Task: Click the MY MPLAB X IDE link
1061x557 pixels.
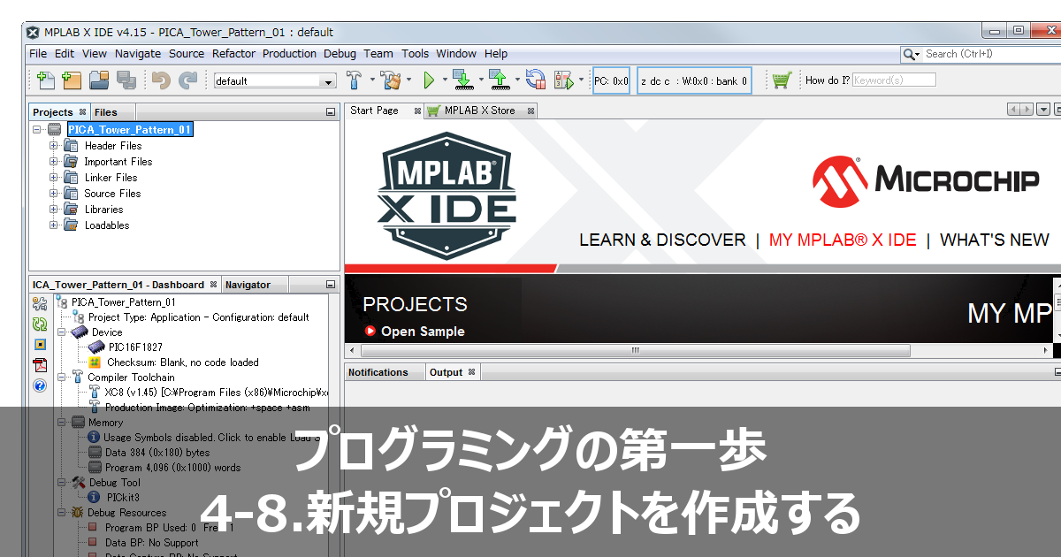Action: click(843, 240)
